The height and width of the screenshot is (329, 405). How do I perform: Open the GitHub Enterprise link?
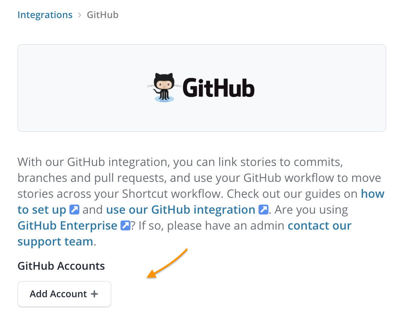pyautogui.click(x=67, y=226)
